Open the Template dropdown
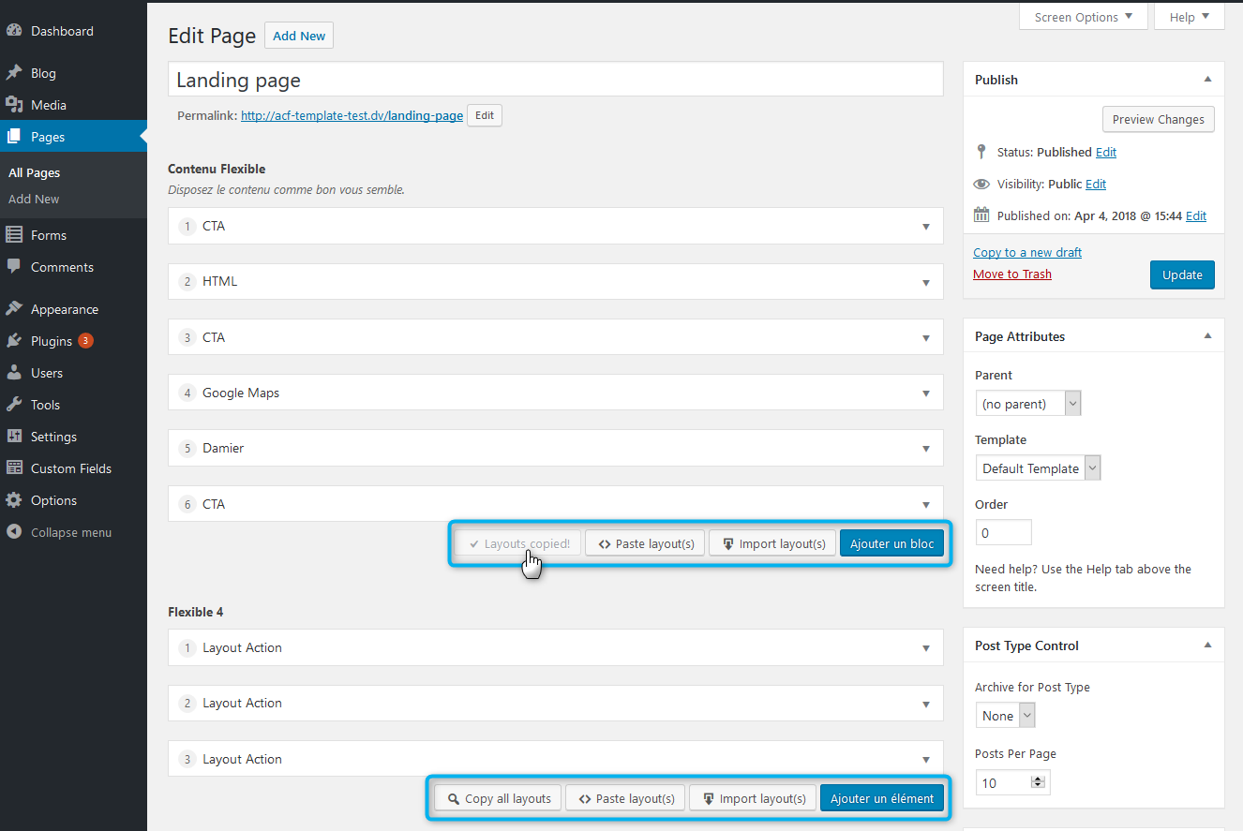1243x831 pixels. point(1038,468)
